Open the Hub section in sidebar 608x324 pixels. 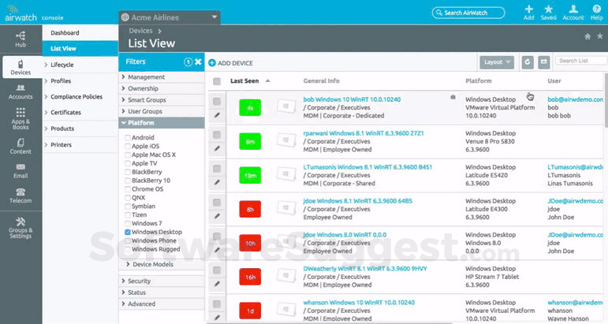(20, 38)
